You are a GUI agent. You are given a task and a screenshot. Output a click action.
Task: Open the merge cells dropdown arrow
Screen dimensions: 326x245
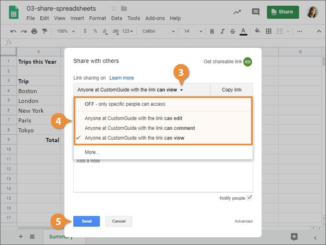click(288, 31)
